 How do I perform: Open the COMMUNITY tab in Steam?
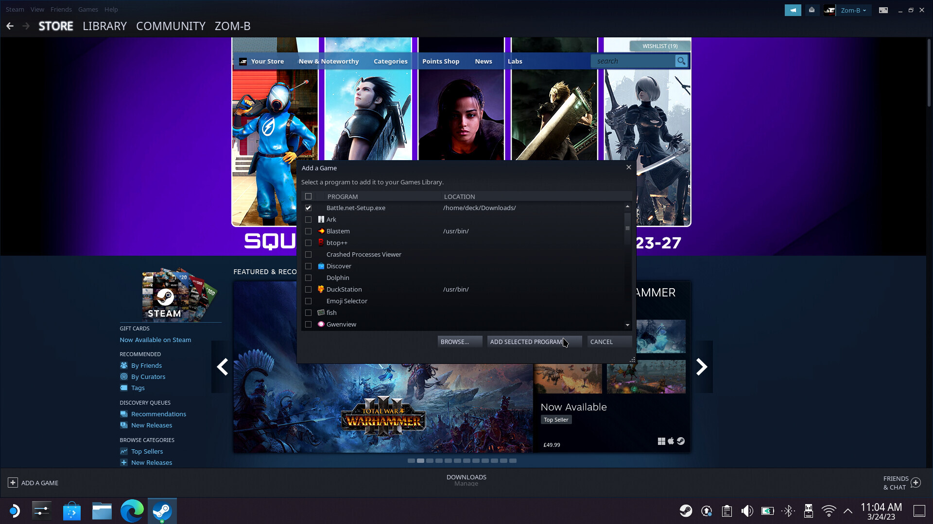point(170,26)
